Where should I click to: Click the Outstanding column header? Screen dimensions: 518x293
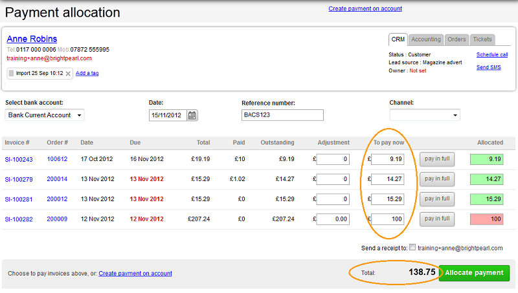[277, 142]
